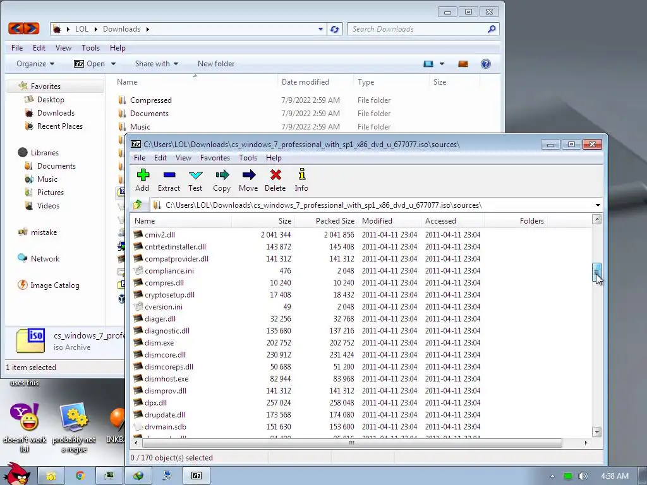Open the dropdown arrow next to Open

pos(113,64)
